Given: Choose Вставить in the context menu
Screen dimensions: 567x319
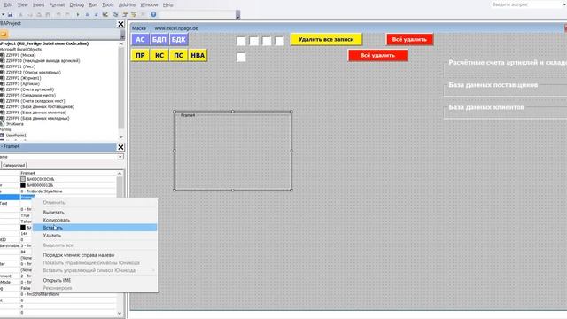Looking at the screenshot, I should coord(95,228).
